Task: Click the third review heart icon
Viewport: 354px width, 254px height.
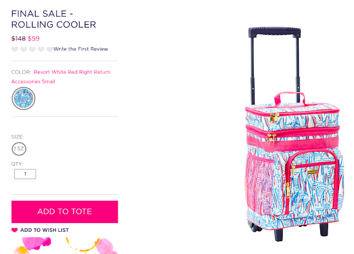Action: [32, 49]
